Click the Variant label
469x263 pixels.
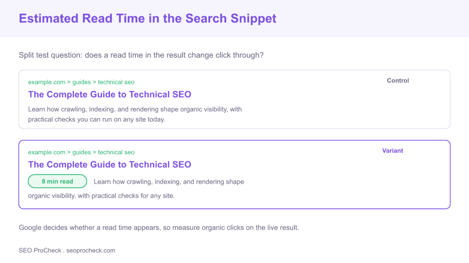(393, 151)
